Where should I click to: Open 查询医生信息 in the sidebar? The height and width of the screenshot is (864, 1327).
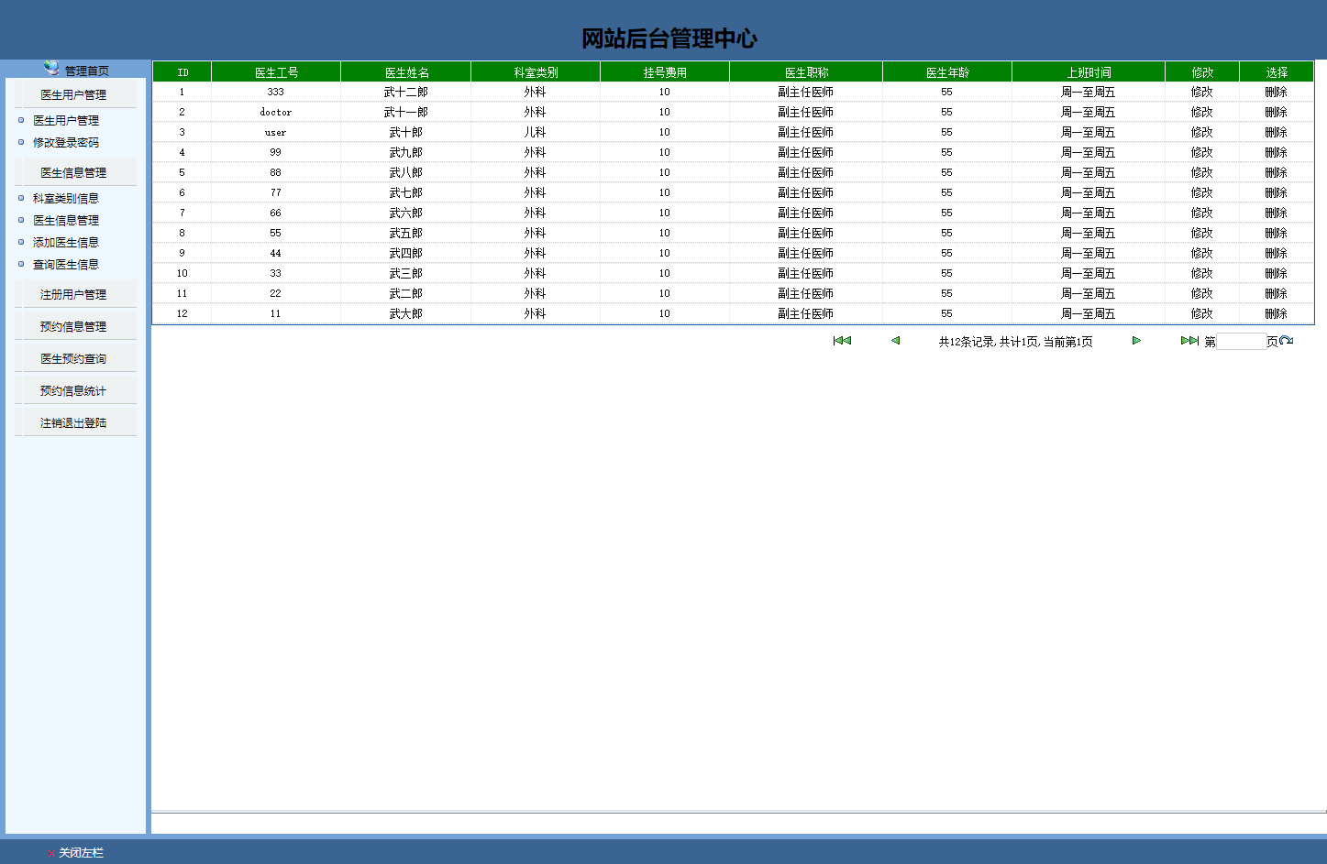click(66, 264)
